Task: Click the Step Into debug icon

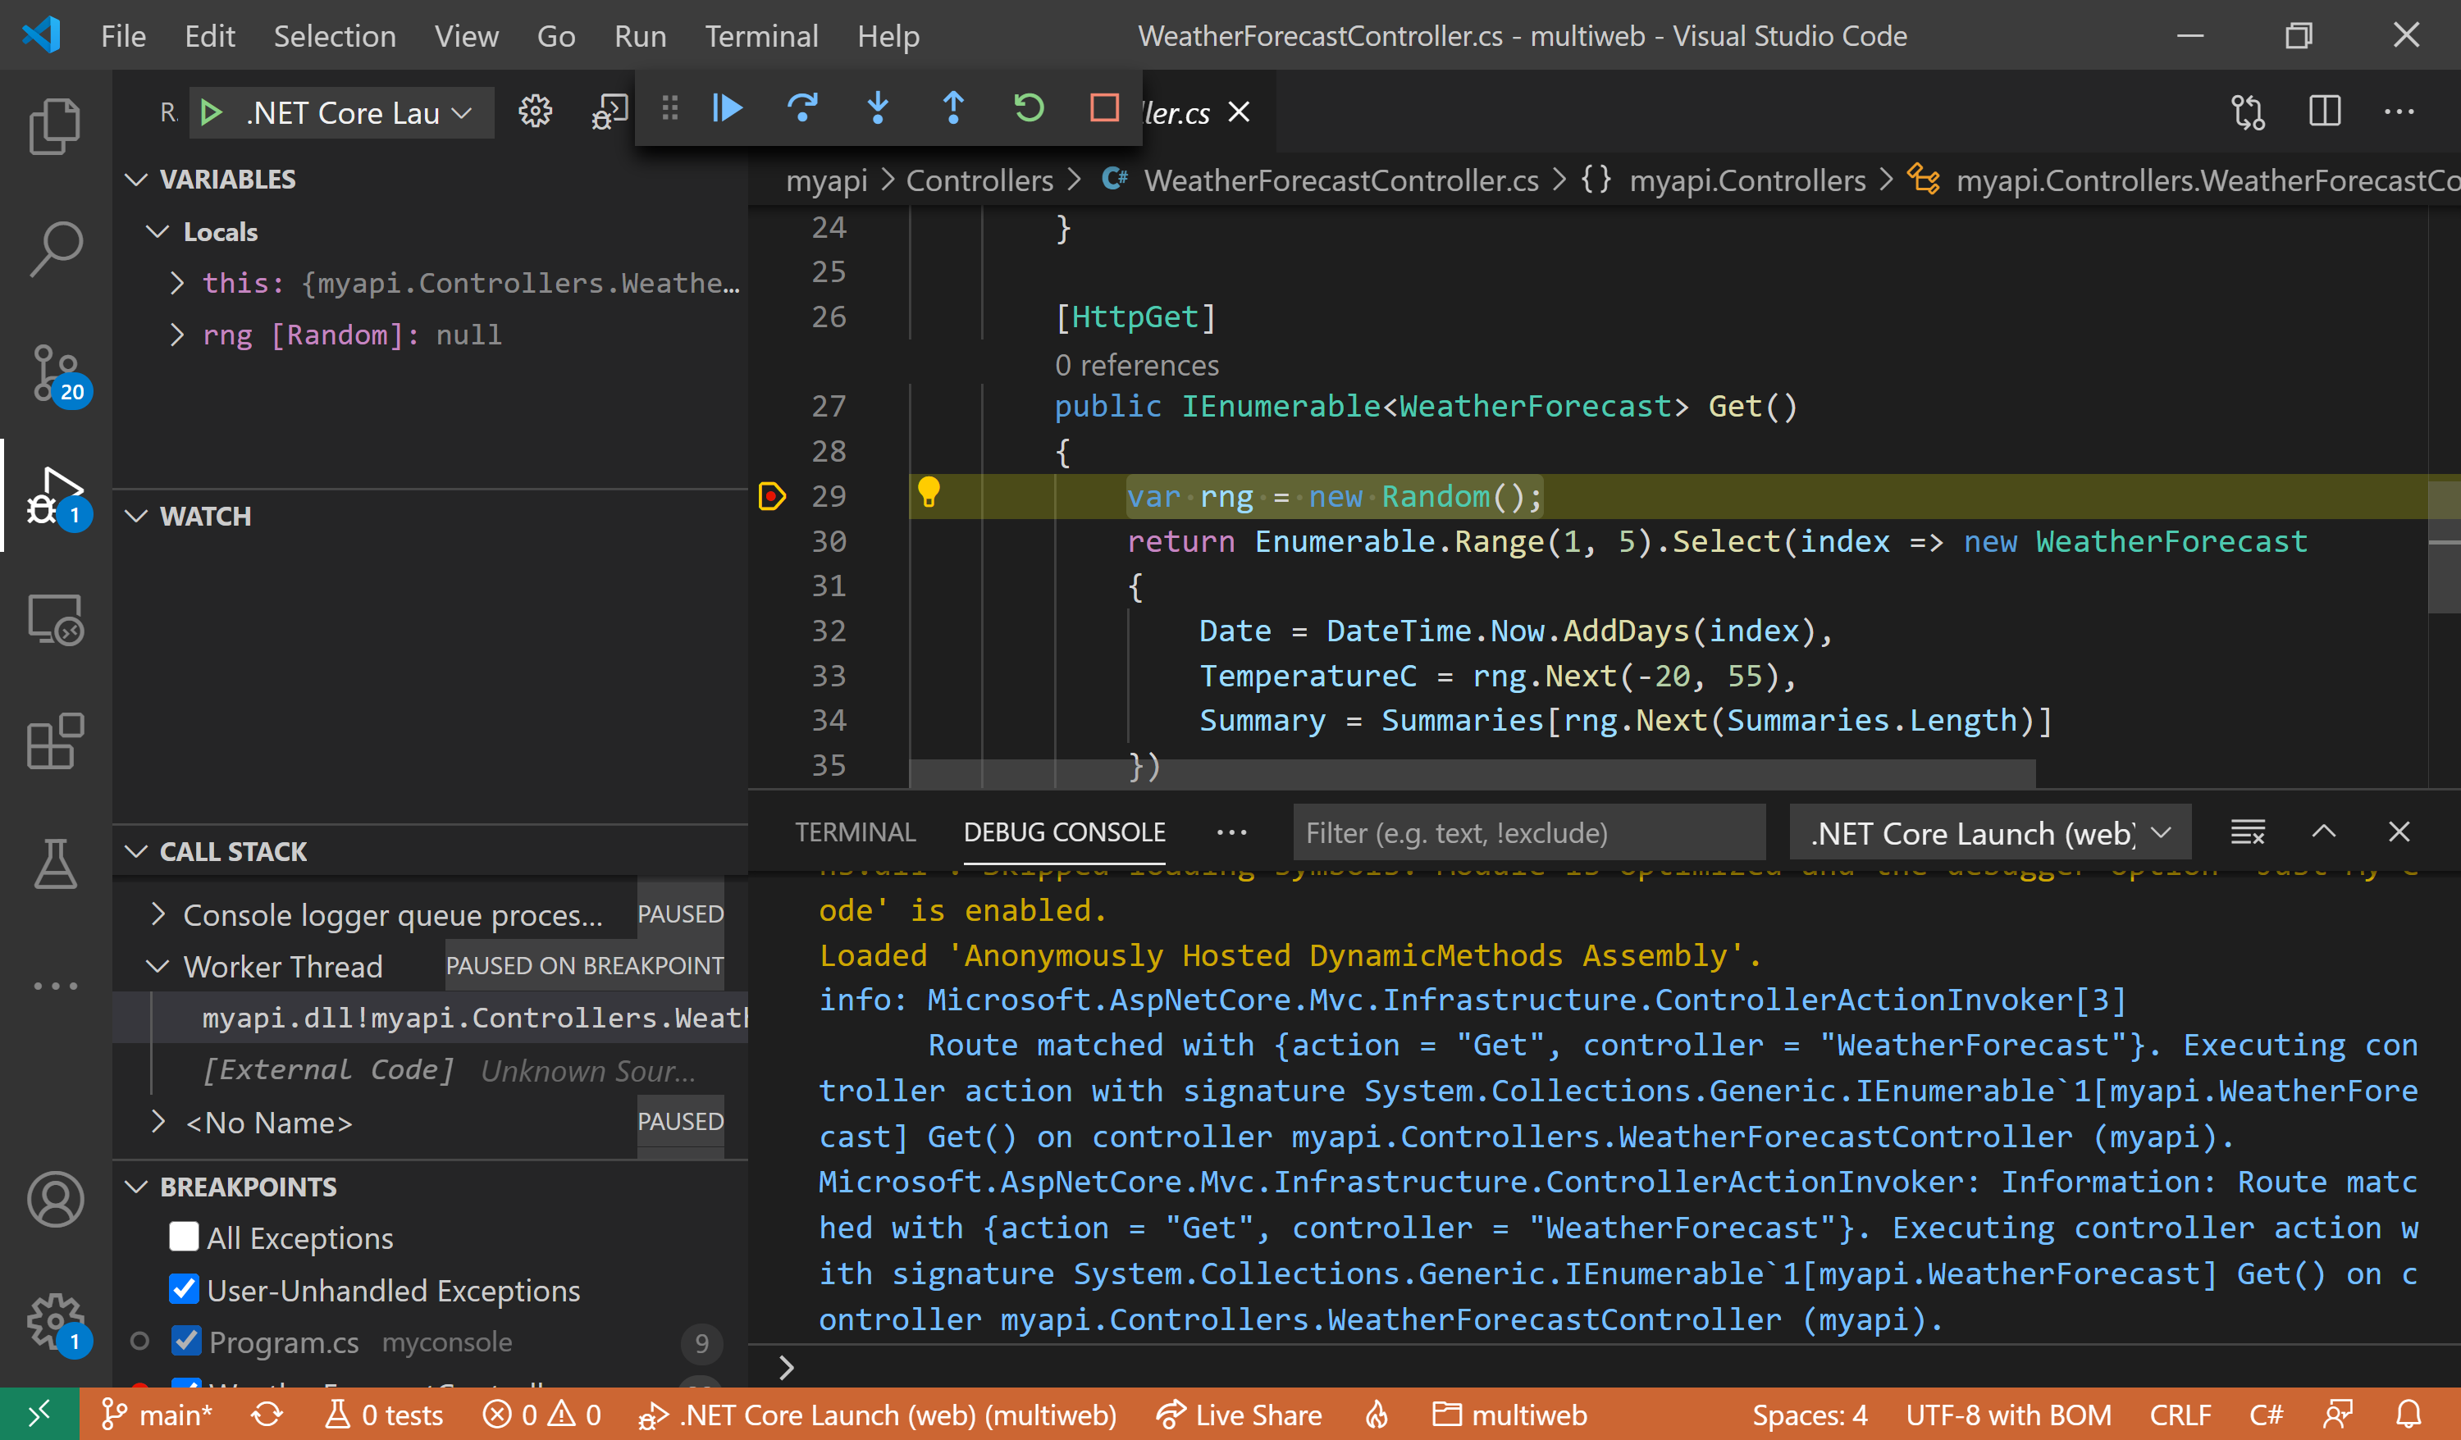Action: click(878, 107)
